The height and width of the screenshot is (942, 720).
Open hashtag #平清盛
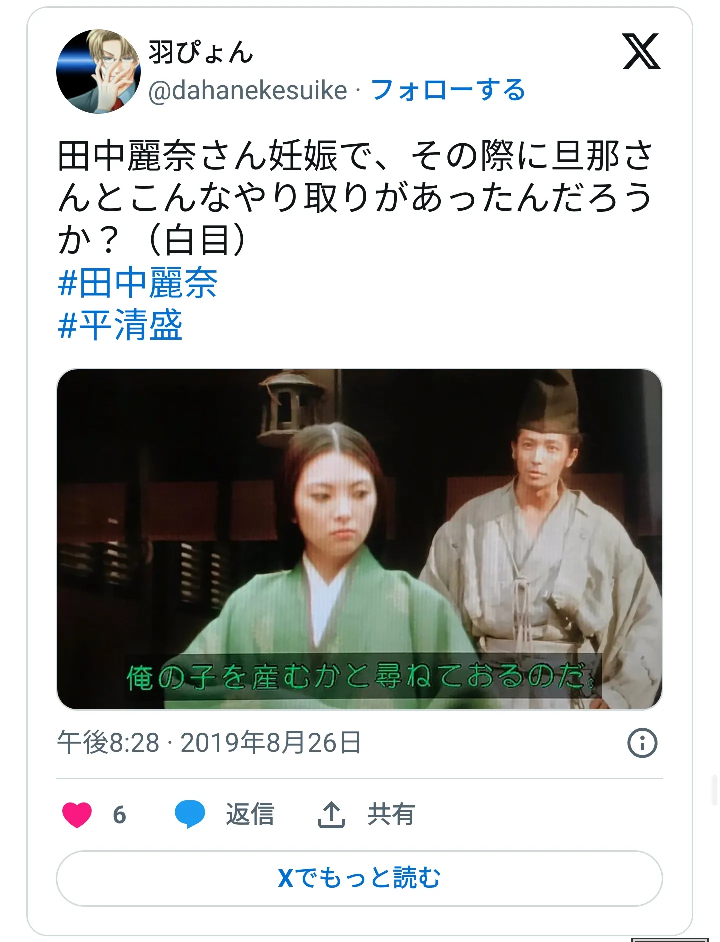click(x=120, y=325)
